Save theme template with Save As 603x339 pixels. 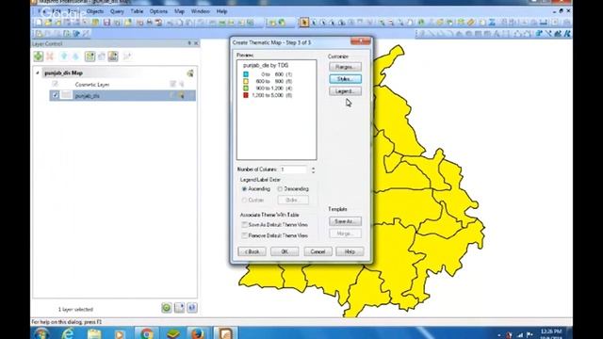[x=345, y=221]
